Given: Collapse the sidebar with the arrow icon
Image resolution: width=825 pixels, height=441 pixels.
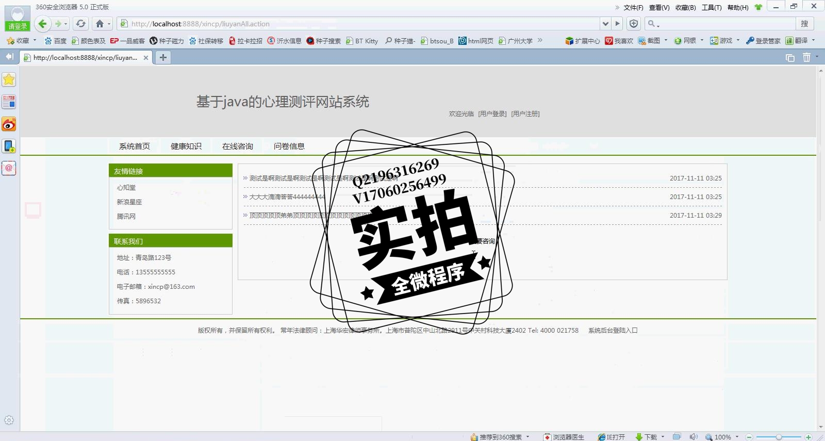Looking at the screenshot, I should point(9,57).
